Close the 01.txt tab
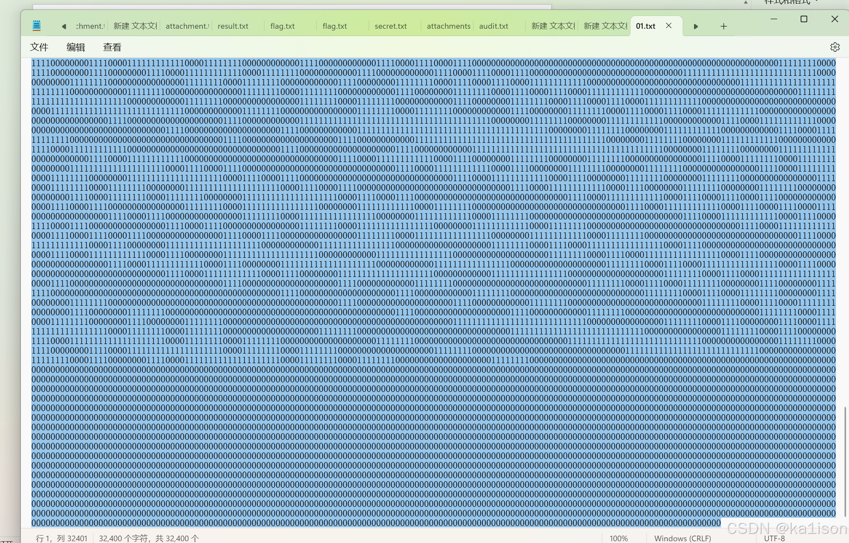Image resolution: width=849 pixels, height=543 pixels. click(x=668, y=26)
